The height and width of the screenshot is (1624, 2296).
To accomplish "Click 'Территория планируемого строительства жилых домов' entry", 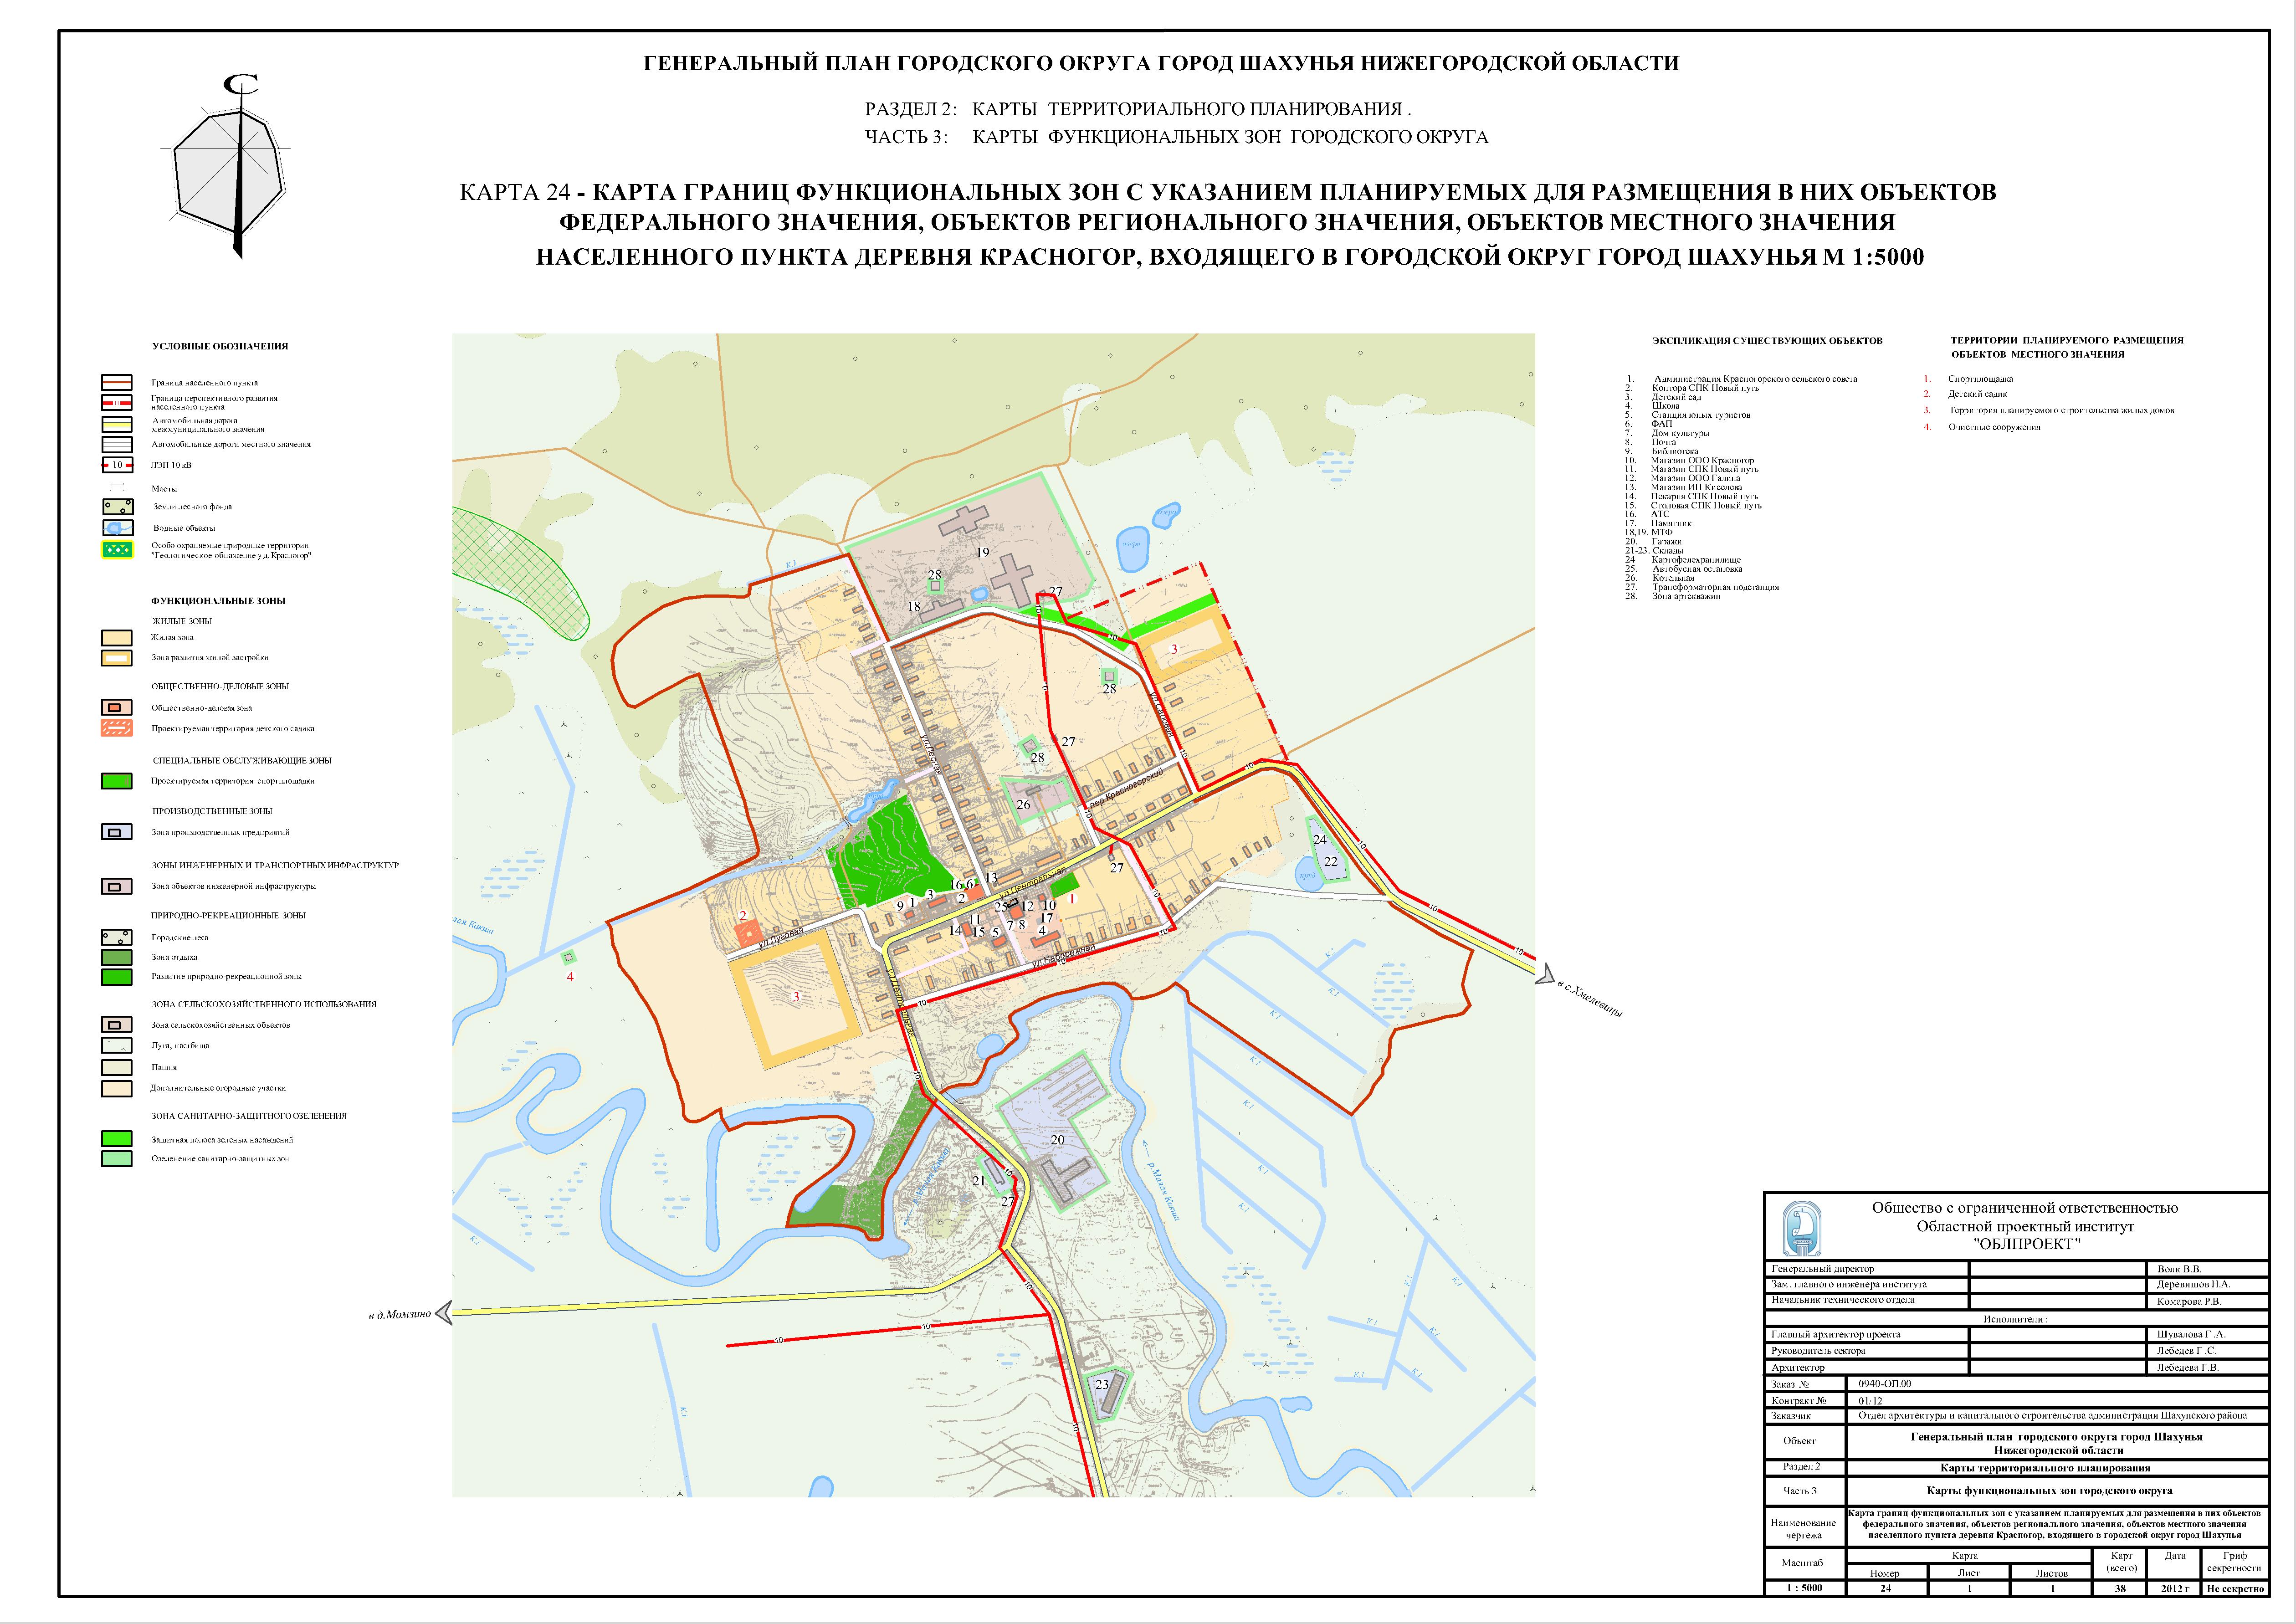I will (x=2061, y=410).
